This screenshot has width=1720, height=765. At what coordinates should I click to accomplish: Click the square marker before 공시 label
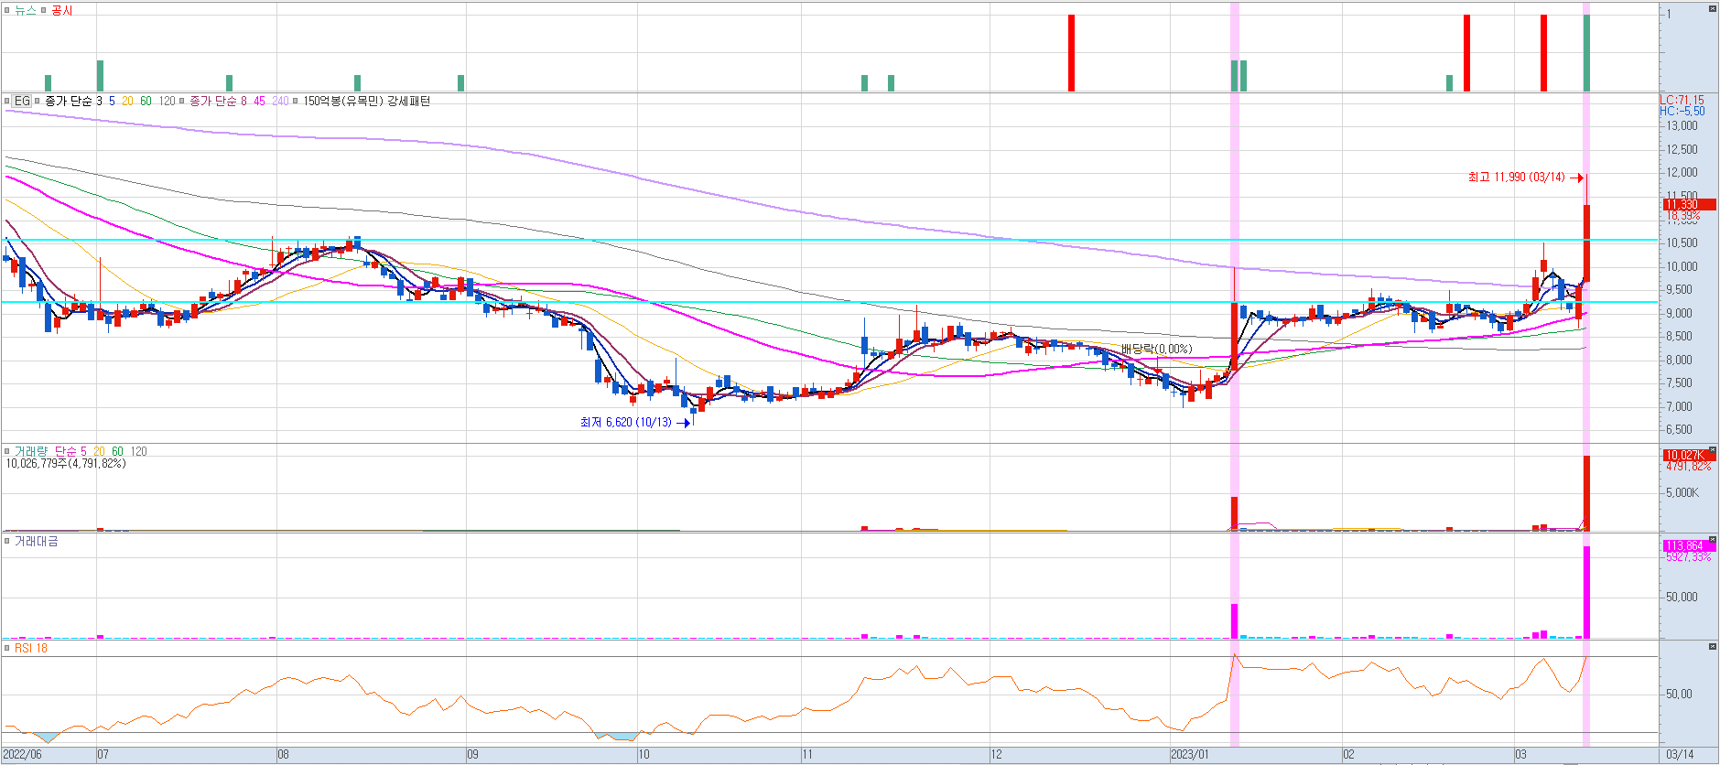44,10
